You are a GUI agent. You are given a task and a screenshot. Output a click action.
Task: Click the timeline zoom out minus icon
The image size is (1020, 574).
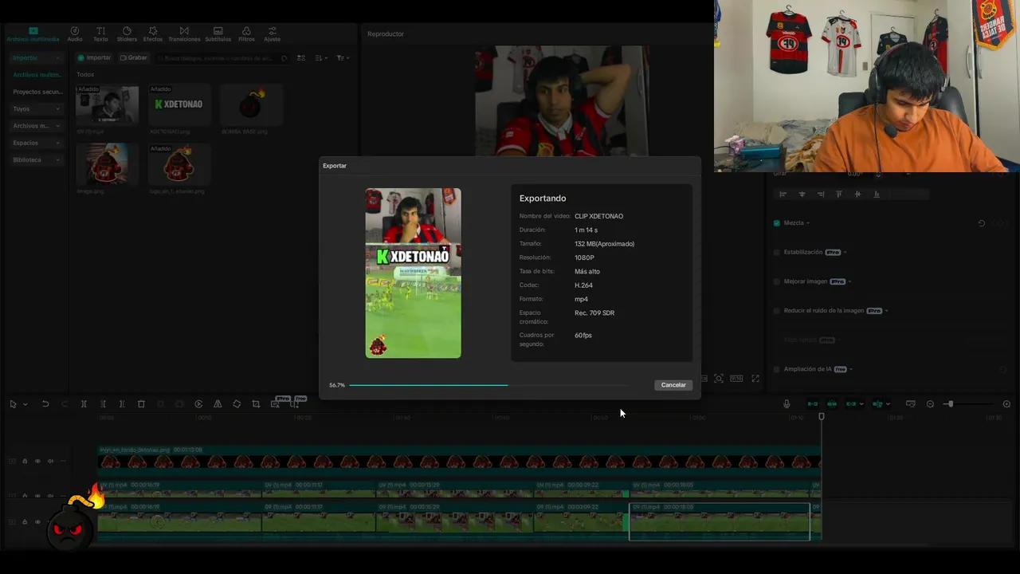pos(930,404)
